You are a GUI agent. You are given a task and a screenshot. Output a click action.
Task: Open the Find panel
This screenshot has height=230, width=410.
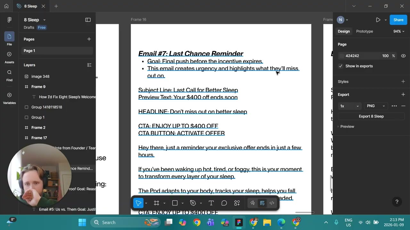pyautogui.click(x=9, y=76)
